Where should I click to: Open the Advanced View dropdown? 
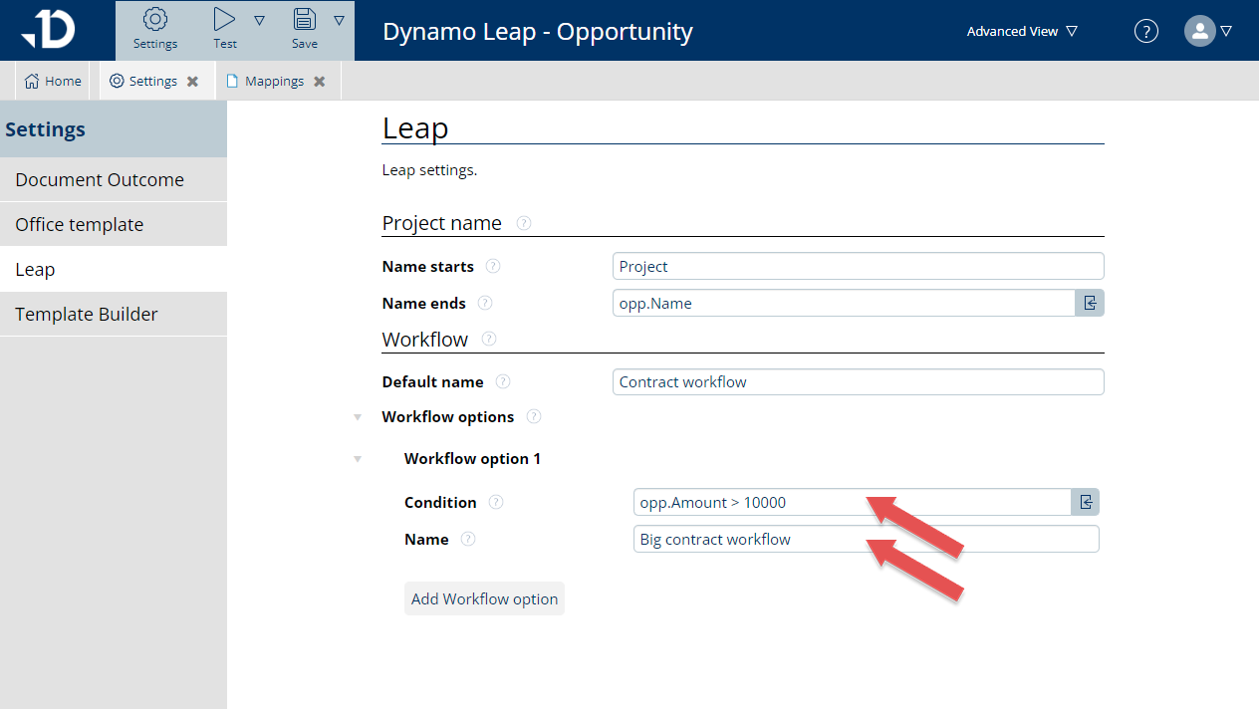(x=1021, y=31)
